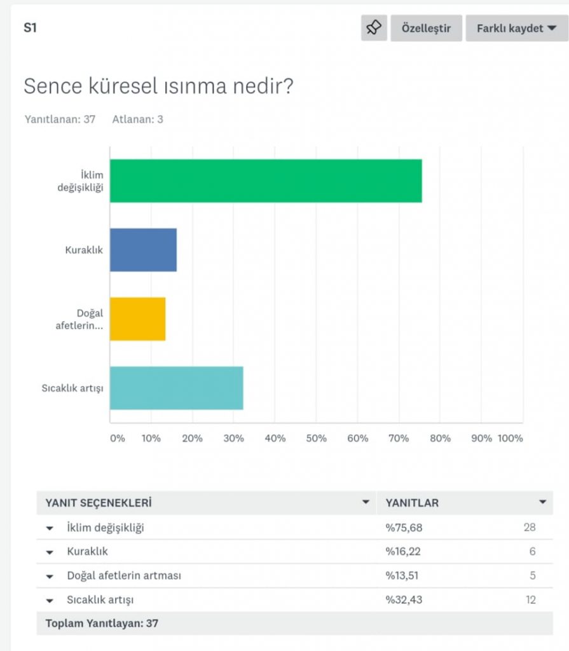Select the yellow Doğal afetlerin artması bar
Viewport: 569px width, 651px height.
point(139,319)
